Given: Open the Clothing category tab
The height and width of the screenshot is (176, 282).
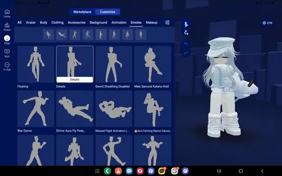Looking at the screenshot, I should tap(57, 22).
